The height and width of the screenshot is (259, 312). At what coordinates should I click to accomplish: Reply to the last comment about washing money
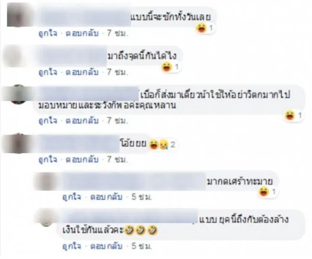[x=106, y=247]
